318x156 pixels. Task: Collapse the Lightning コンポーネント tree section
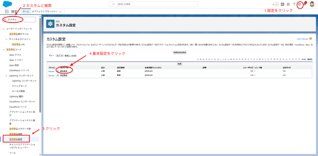click(x=7, y=76)
